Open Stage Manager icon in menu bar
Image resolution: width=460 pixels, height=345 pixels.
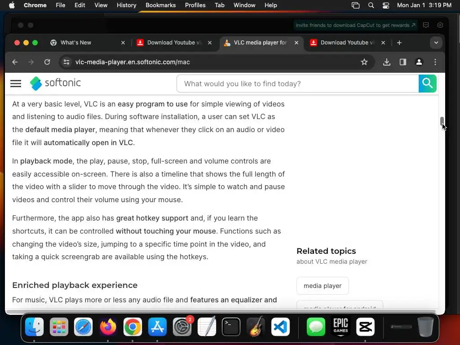point(356,5)
